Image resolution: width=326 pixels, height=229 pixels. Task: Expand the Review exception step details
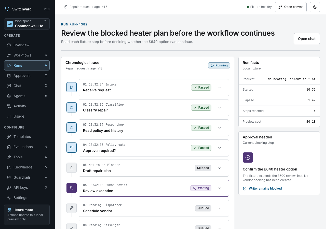tap(220, 188)
